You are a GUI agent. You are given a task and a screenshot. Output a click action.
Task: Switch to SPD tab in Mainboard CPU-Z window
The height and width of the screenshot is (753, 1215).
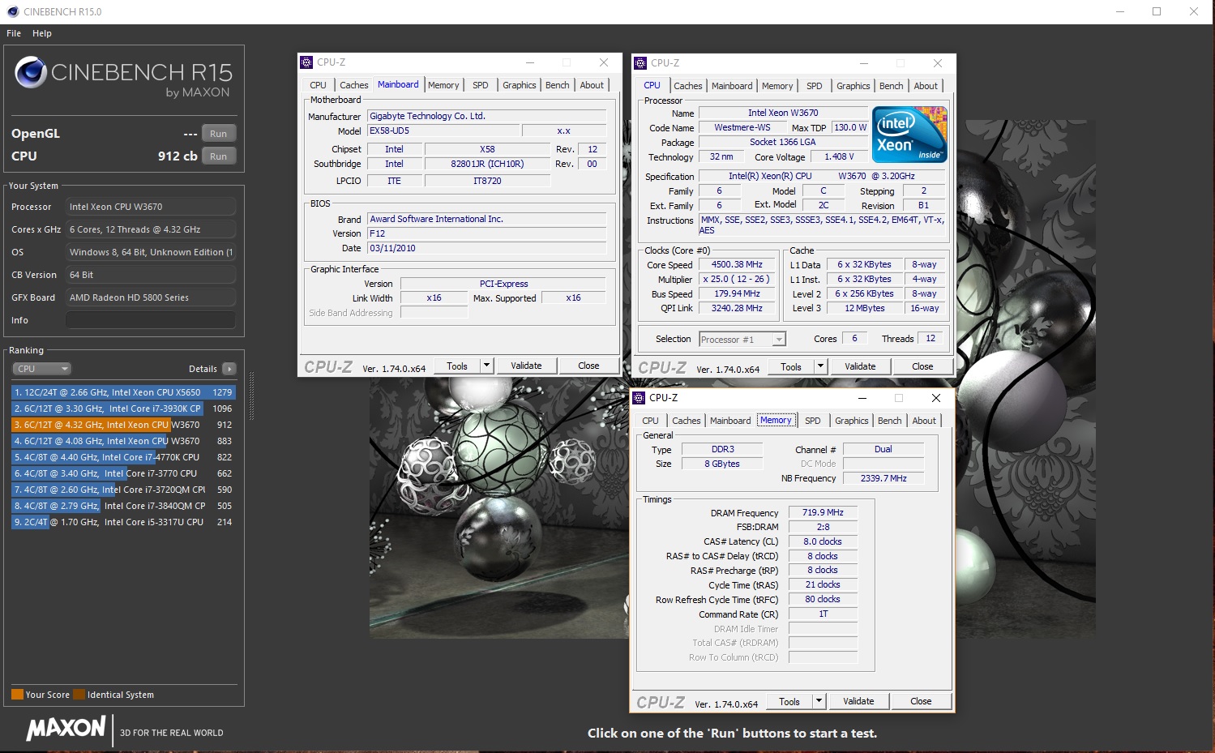pyautogui.click(x=481, y=85)
